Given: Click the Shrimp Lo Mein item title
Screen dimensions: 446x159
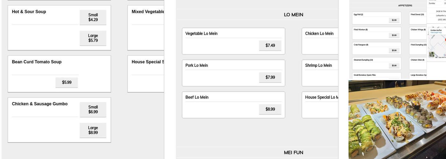Looking at the screenshot, I should [x=318, y=65].
